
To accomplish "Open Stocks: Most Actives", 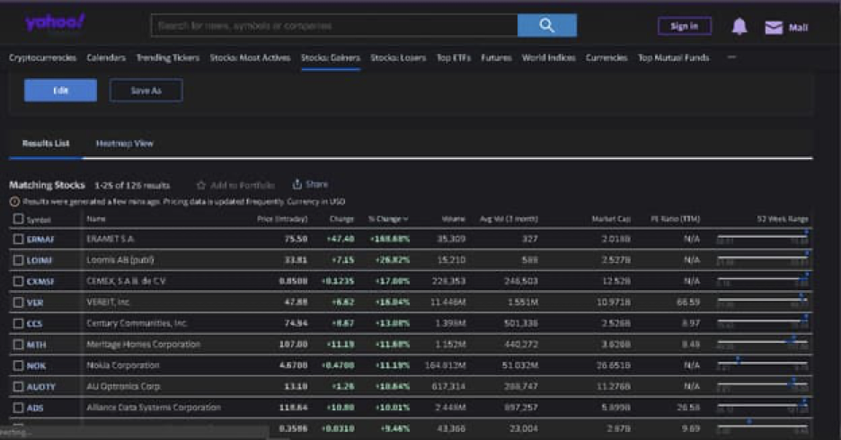I will (250, 57).
